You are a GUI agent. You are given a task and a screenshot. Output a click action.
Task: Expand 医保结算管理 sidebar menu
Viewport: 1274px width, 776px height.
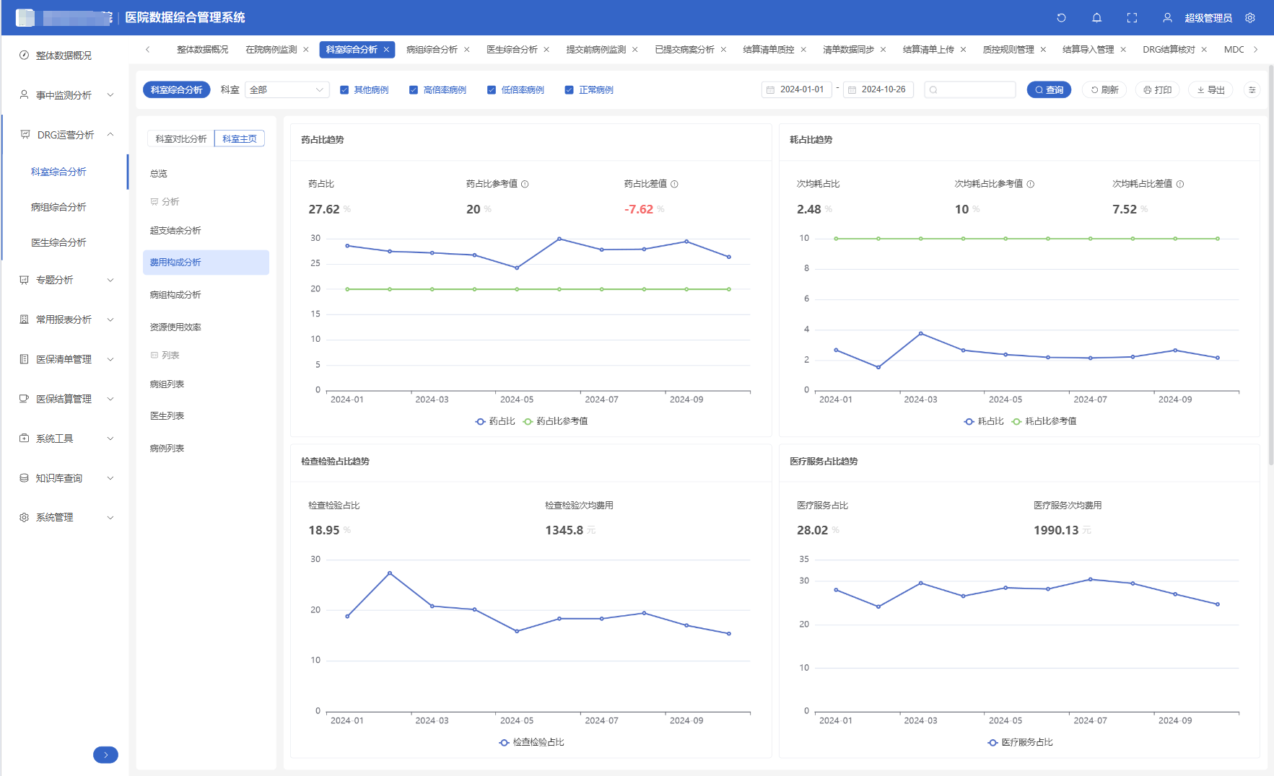tap(66, 399)
